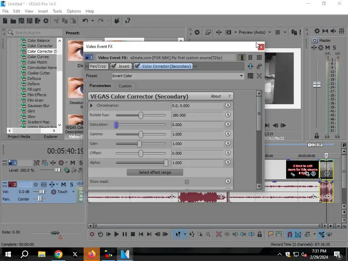Open the auto ripple dropdown arrow
348x261 pixels.
(314, 234)
